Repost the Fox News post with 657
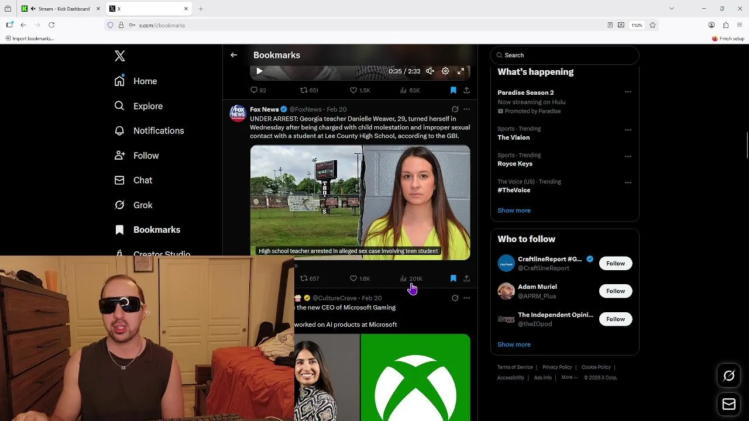Screen dimensions: 749x421 309,278
